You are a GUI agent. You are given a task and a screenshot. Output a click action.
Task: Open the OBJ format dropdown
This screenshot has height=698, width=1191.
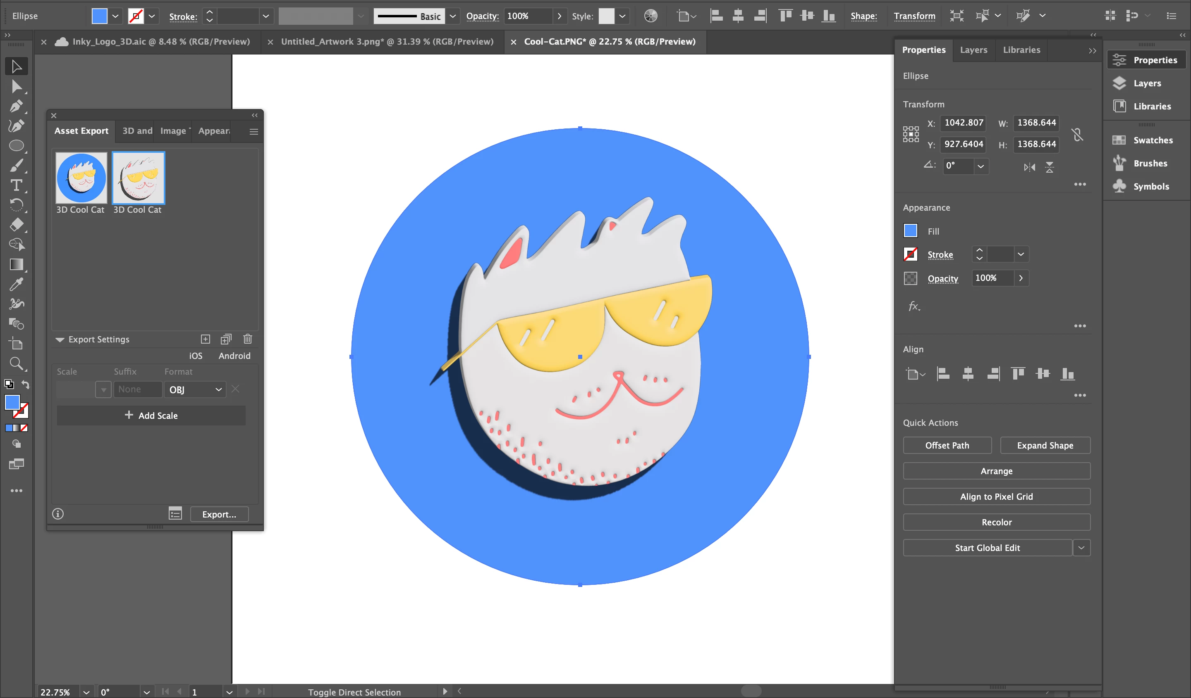pyautogui.click(x=195, y=389)
